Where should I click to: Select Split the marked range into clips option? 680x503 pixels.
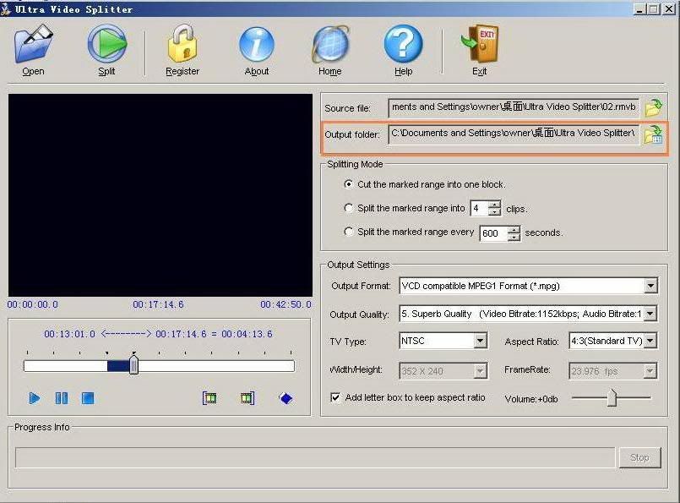coord(348,208)
